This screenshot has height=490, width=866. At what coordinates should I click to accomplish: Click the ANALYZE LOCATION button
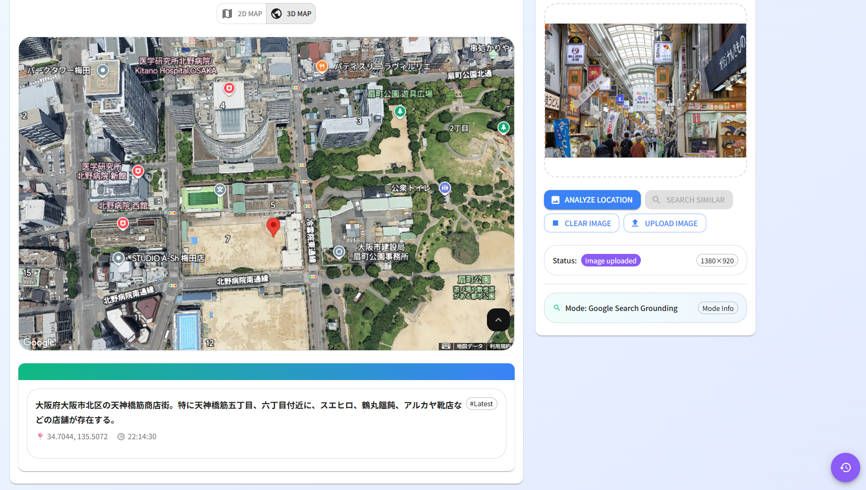(x=592, y=199)
